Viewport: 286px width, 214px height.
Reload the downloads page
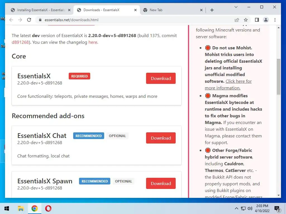click(x=29, y=20)
